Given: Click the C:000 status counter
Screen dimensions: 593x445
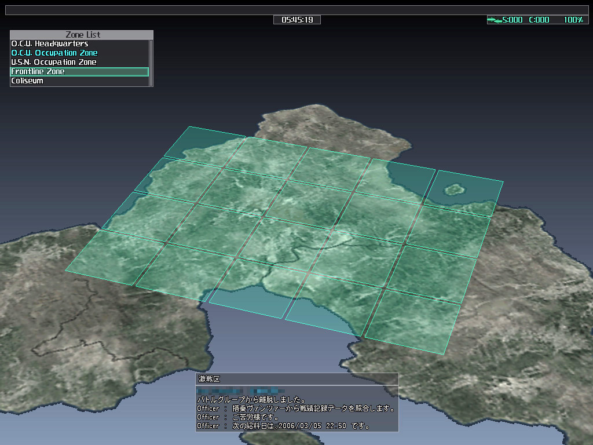Looking at the screenshot, I should tap(539, 20).
